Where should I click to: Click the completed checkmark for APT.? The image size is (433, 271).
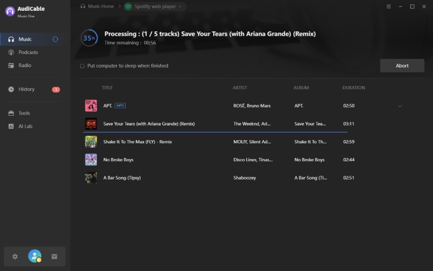[x=400, y=105]
